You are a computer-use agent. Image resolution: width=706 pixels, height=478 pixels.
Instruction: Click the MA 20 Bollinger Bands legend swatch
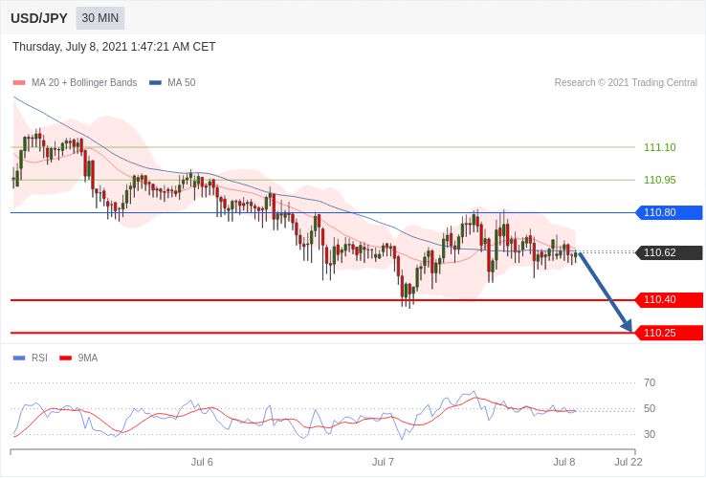pos(19,83)
